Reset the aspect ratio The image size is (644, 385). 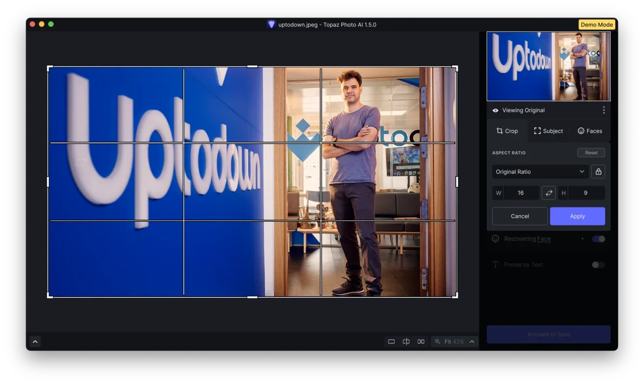pyautogui.click(x=591, y=153)
